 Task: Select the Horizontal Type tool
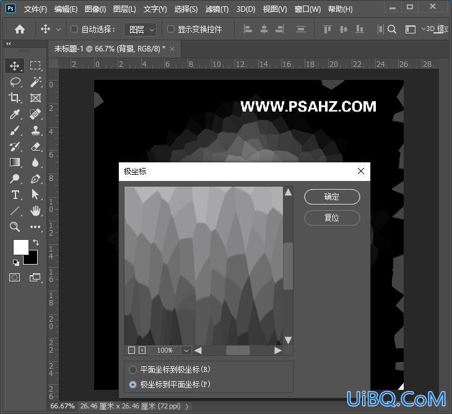pyautogui.click(x=15, y=195)
